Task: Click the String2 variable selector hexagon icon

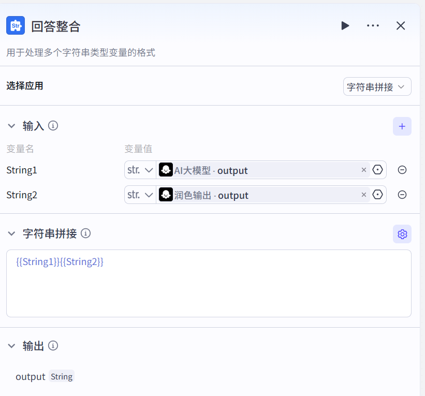Action: coord(378,195)
